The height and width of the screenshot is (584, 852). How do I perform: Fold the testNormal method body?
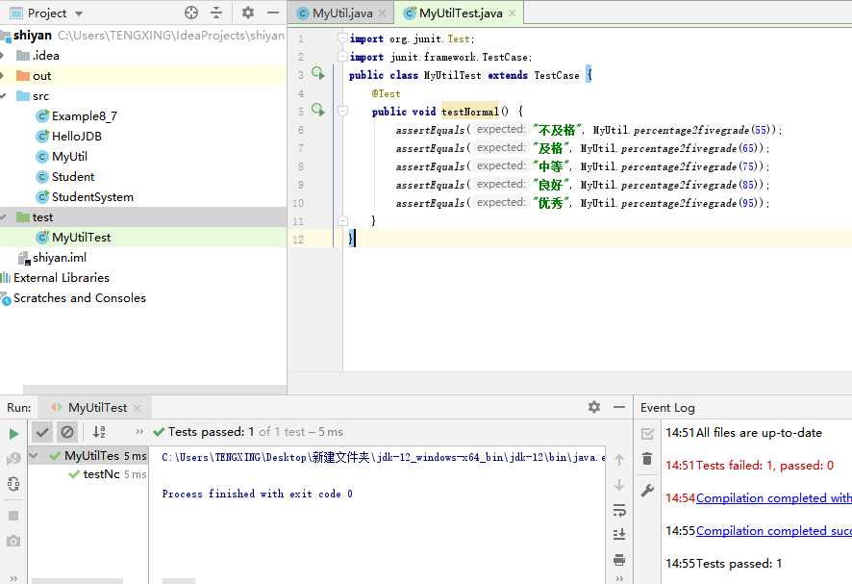342,111
